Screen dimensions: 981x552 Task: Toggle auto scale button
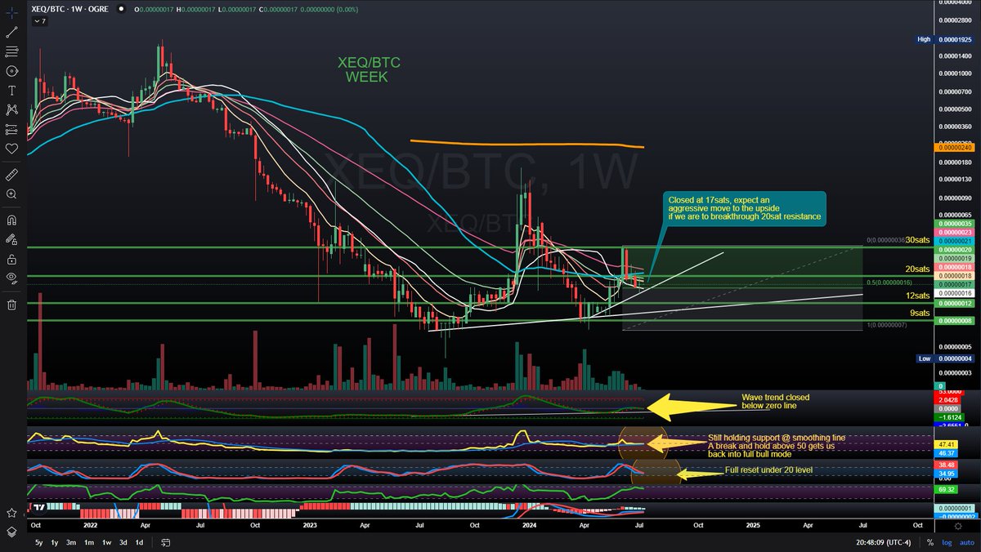pyautogui.click(x=966, y=543)
